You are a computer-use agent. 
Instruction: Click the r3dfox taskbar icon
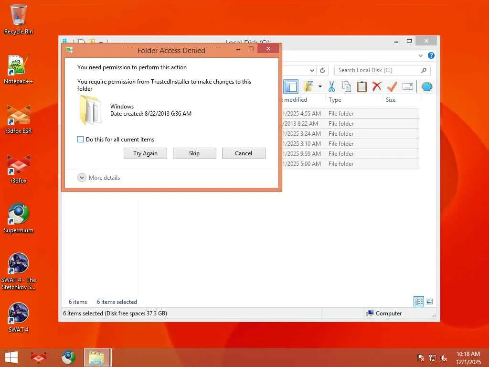coord(38,357)
